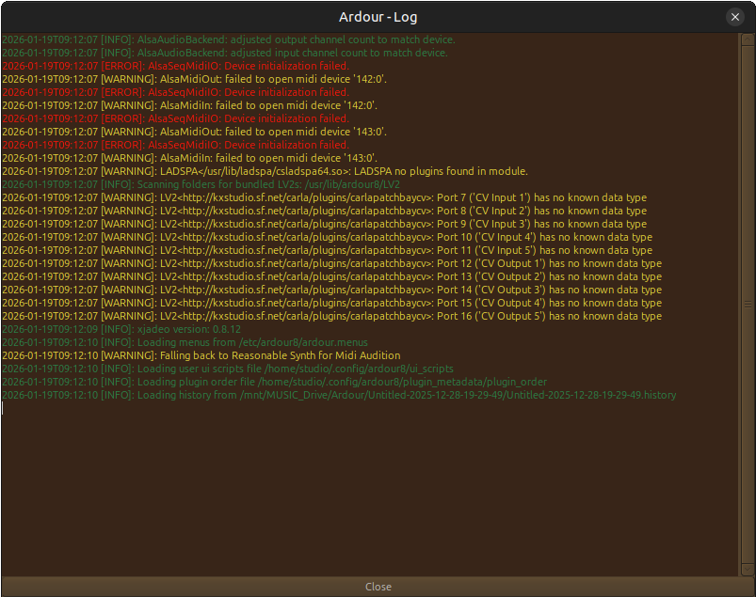756x597 pixels.
Task: Click the Port 7 'CV Input 1' warning
Action: click(324, 198)
